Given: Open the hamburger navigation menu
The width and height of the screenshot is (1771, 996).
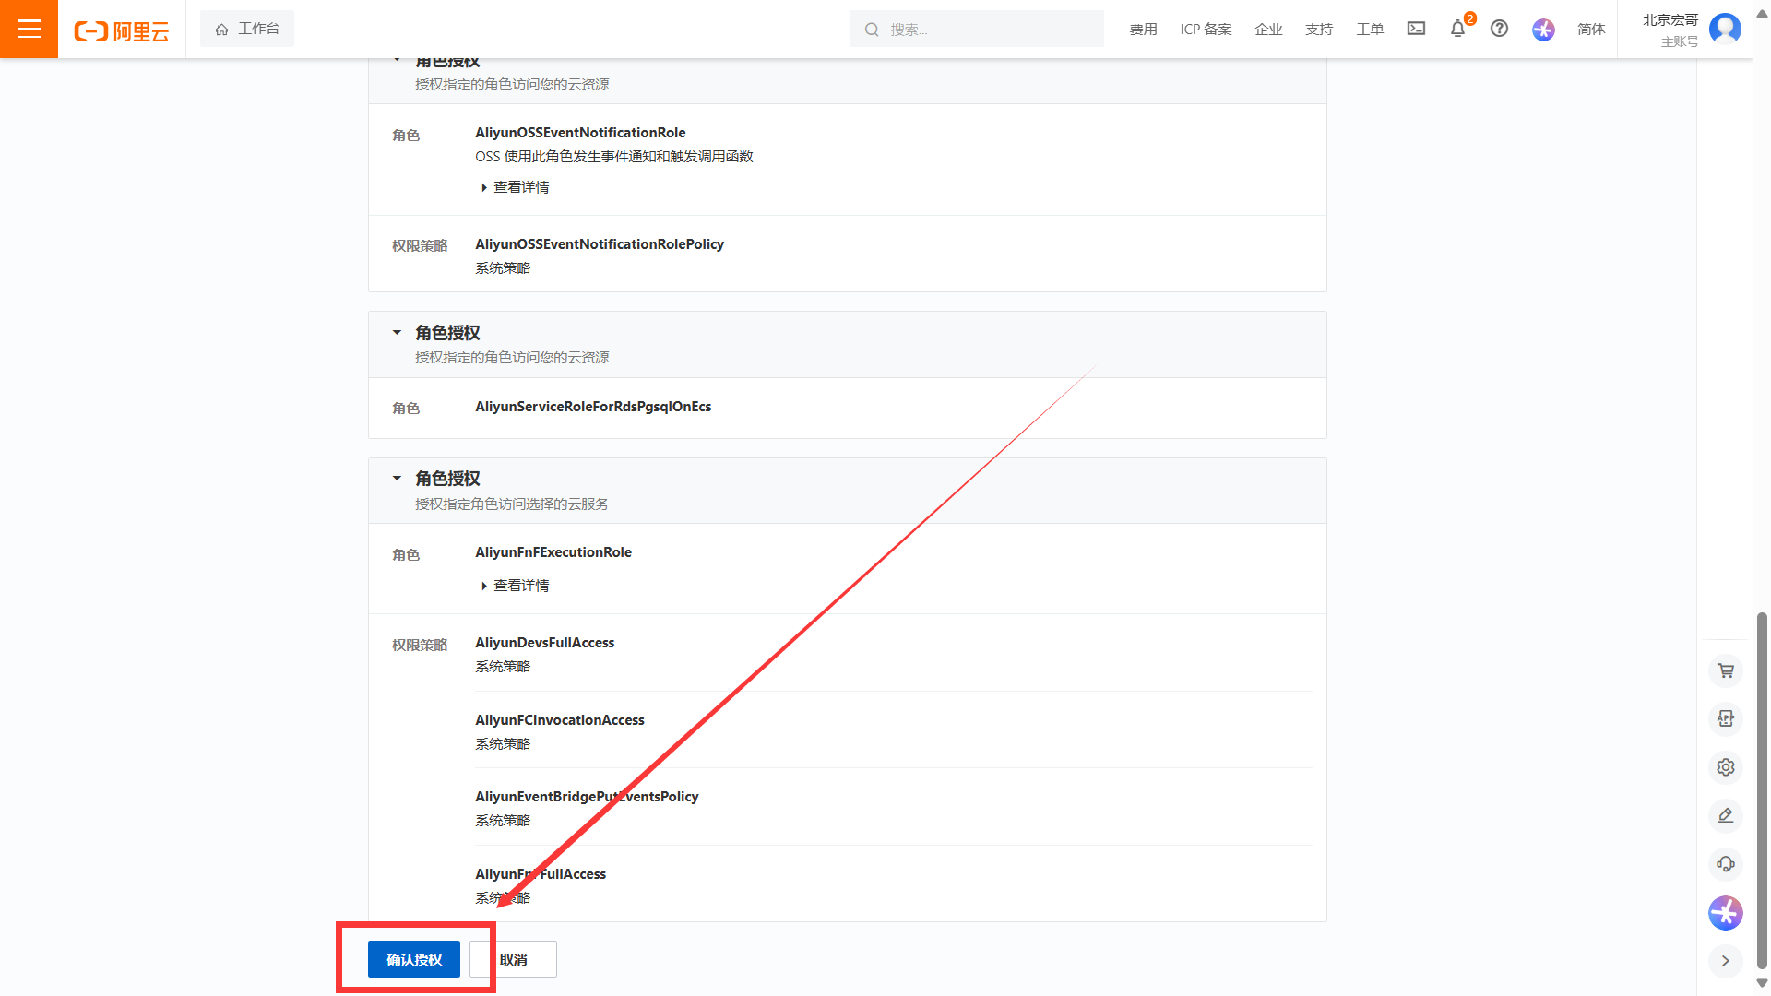Looking at the screenshot, I should (29, 29).
